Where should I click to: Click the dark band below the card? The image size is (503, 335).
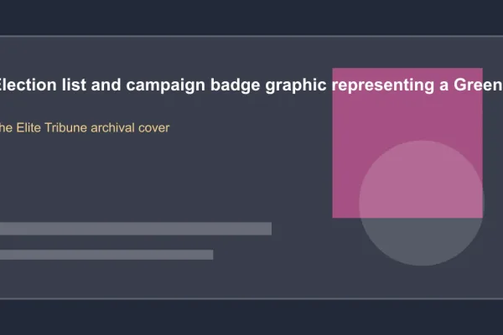click(x=251, y=317)
